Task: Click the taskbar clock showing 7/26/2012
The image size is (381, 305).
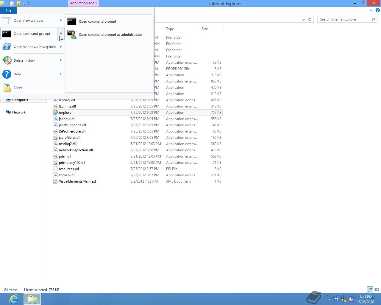Action: click(366, 299)
